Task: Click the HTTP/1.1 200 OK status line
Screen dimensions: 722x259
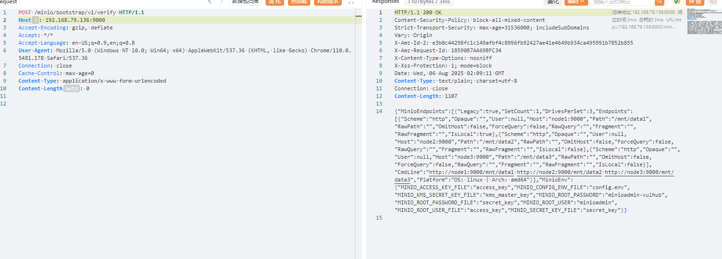Action: click(x=418, y=12)
